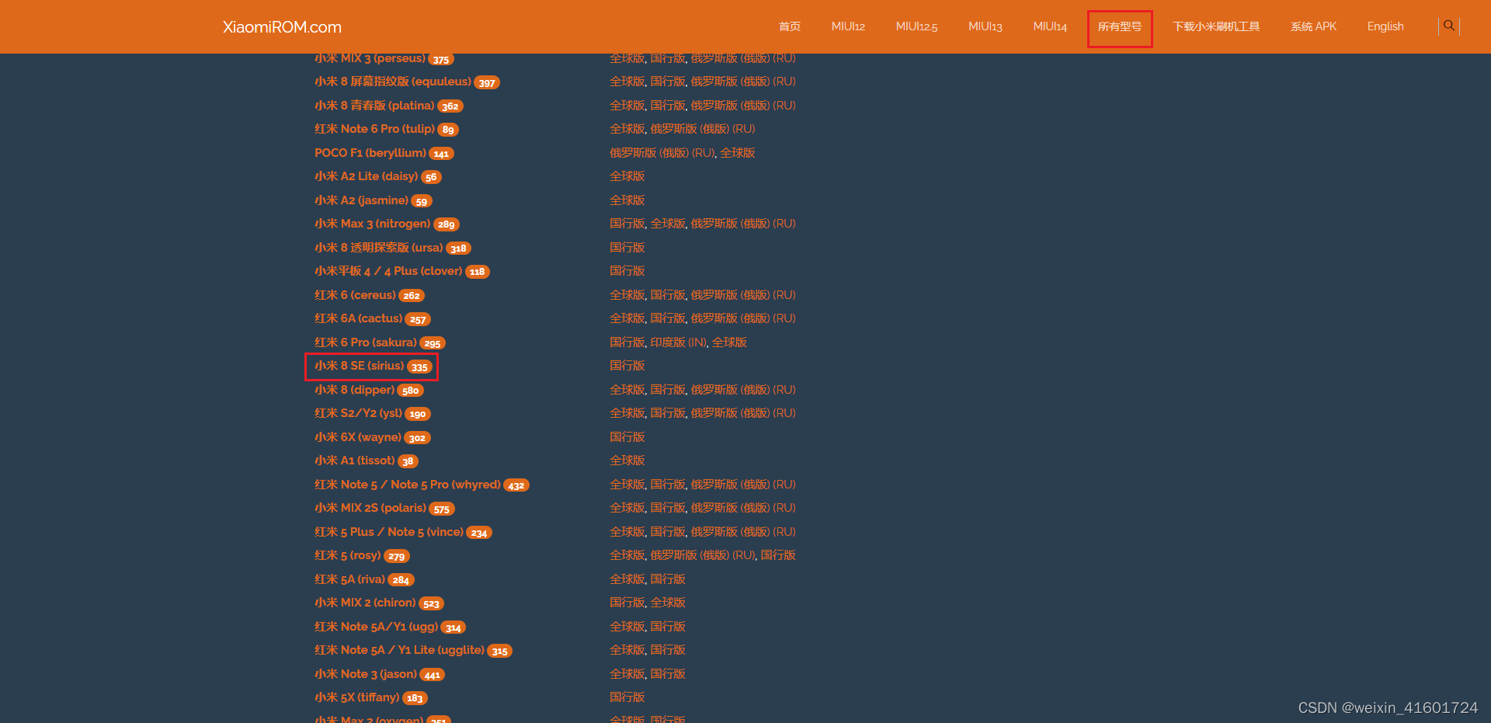This screenshot has width=1491, height=723.
Task: Click 国行版 in the jason row
Action: pos(668,674)
